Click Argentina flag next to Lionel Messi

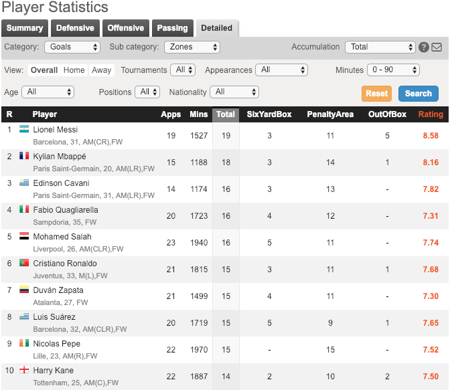point(25,130)
